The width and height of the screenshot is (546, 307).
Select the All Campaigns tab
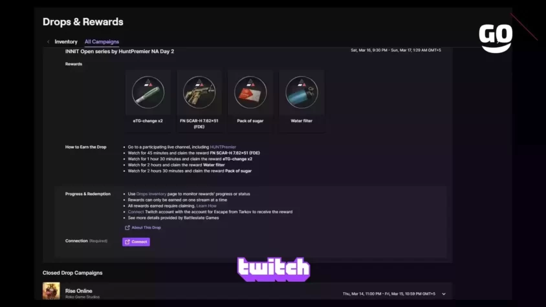(x=102, y=42)
